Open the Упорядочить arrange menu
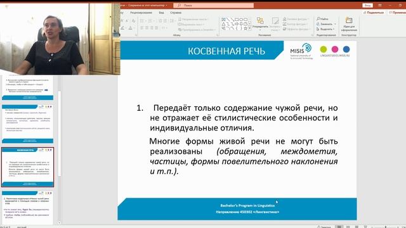Image resolution: width=406 pixels, height=228 pixels. [260, 23]
